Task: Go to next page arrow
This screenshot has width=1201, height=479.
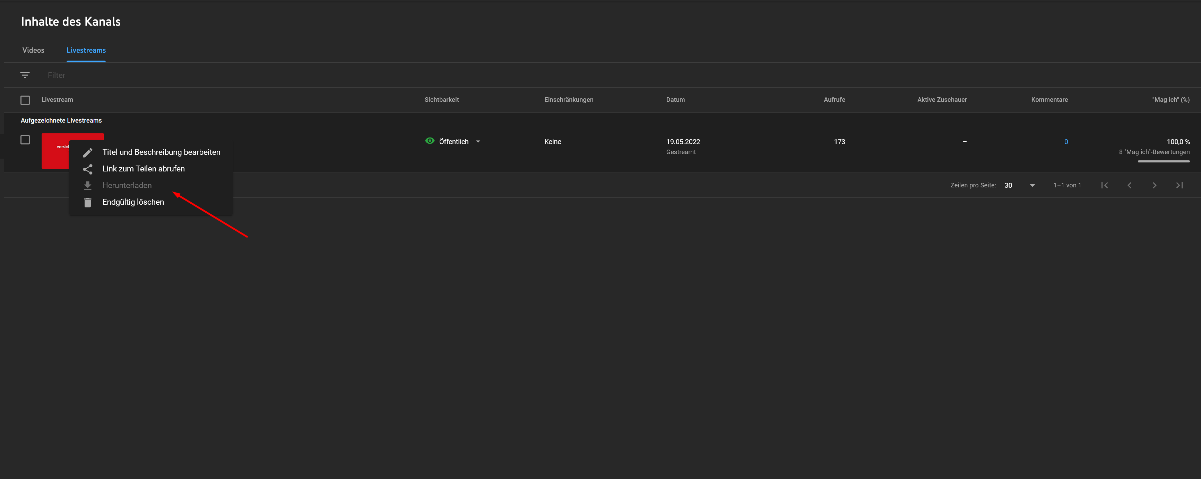Action: click(x=1155, y=185)
